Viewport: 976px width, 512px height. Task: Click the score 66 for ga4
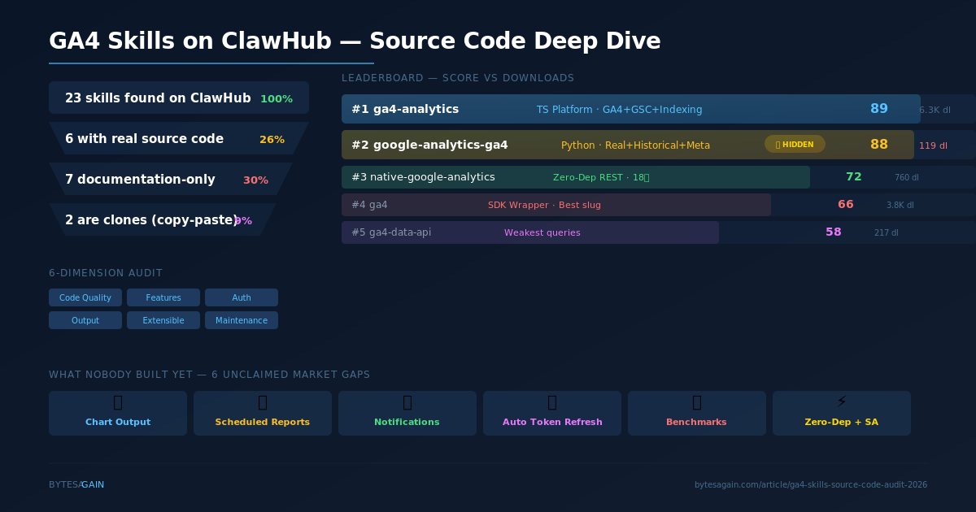846,205
